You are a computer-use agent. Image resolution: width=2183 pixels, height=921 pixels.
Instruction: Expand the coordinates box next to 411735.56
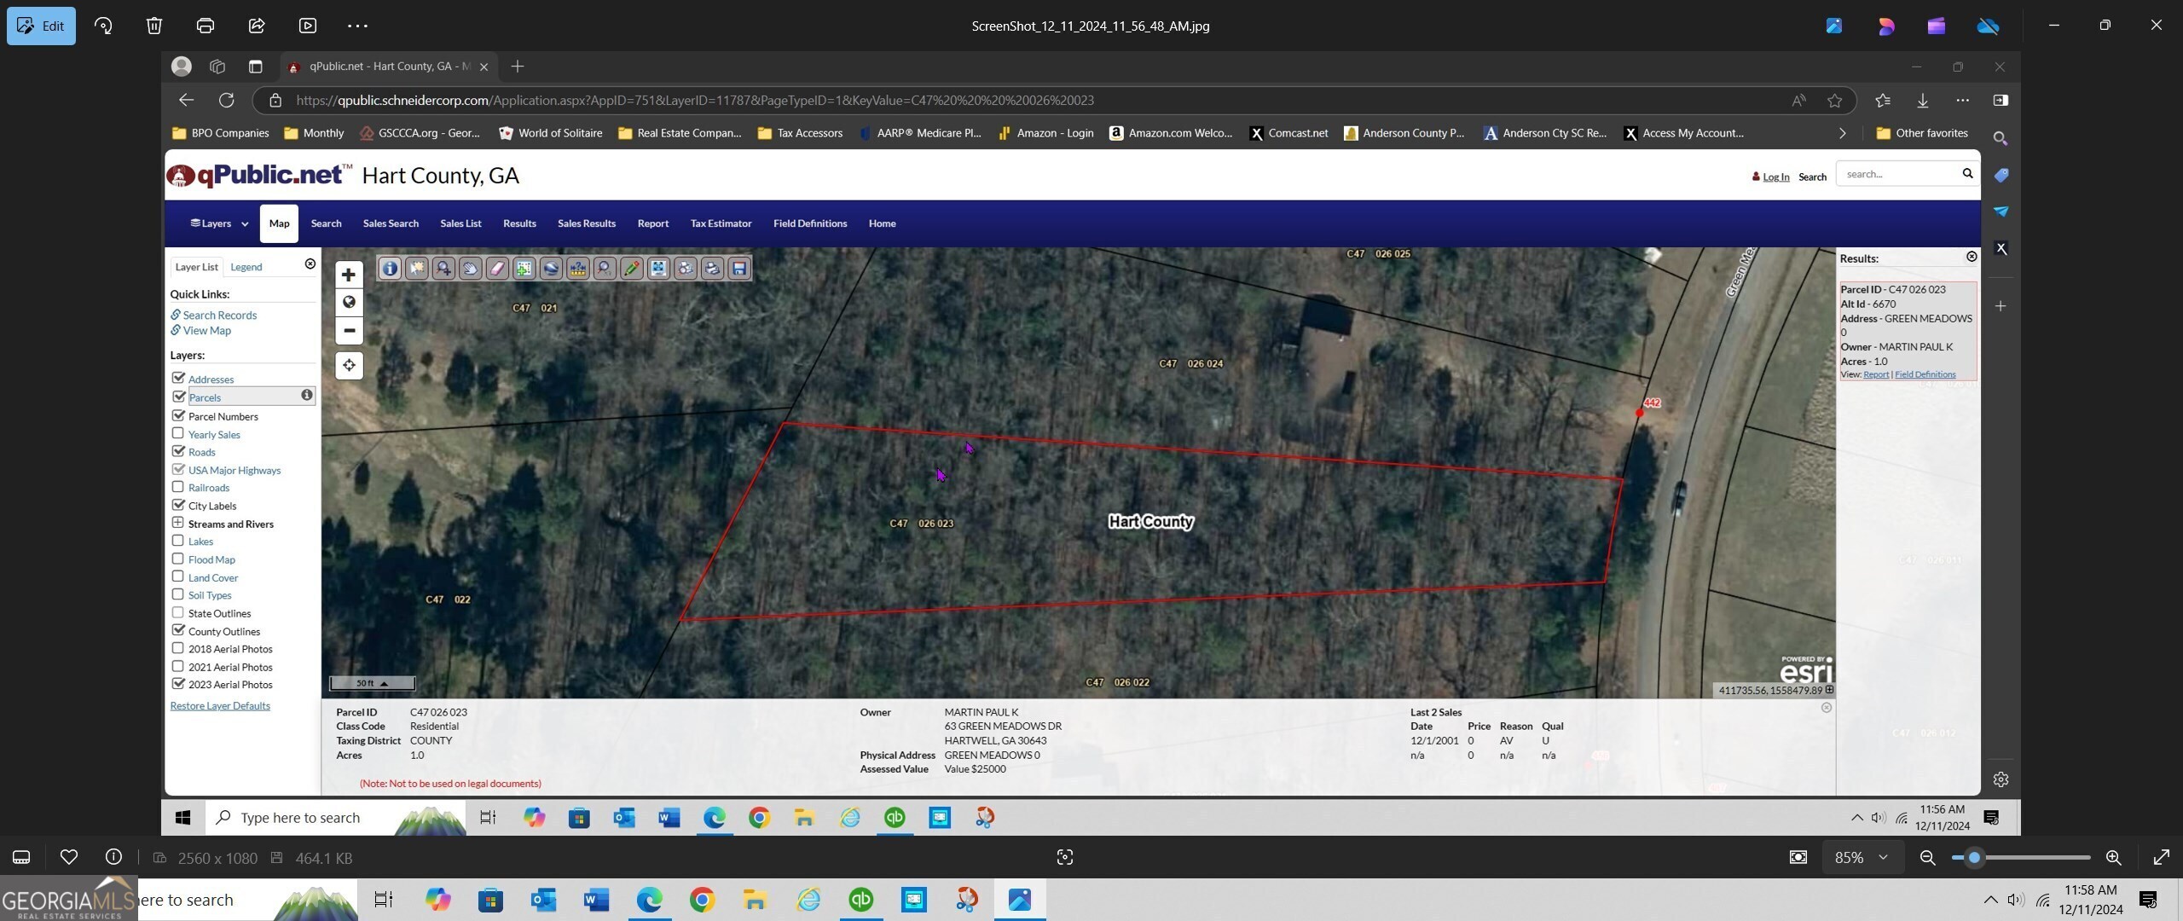(x=1829, y=690)
